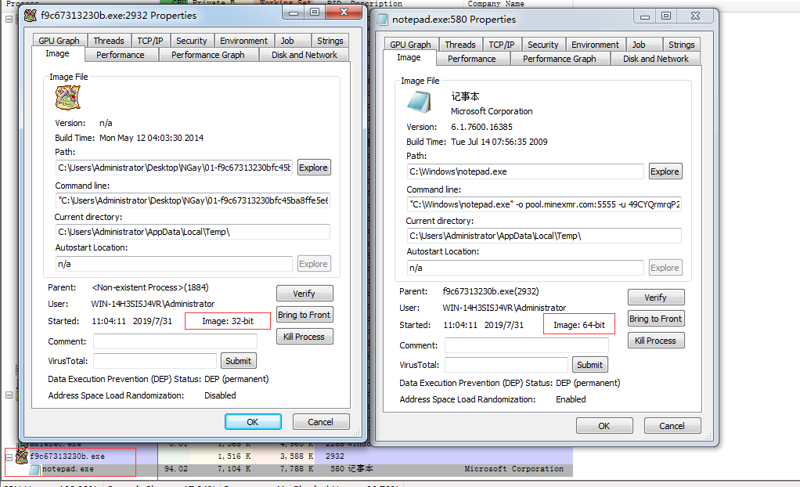This screenshot has height=487, width=800.
Task: Focus notepad Path field C:\Windows\notepad.exe
Action: coord(525,171)
